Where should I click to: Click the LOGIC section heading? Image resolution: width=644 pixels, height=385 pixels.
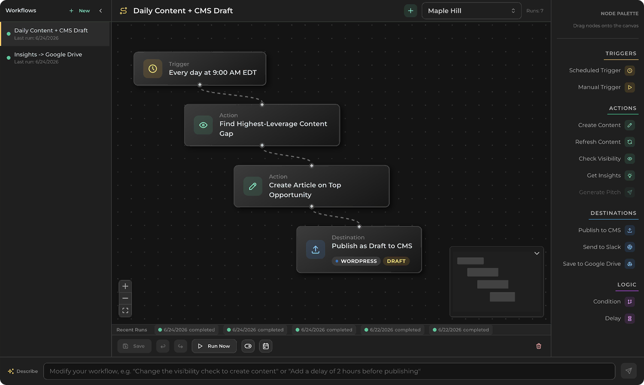(x=627, y=285)
